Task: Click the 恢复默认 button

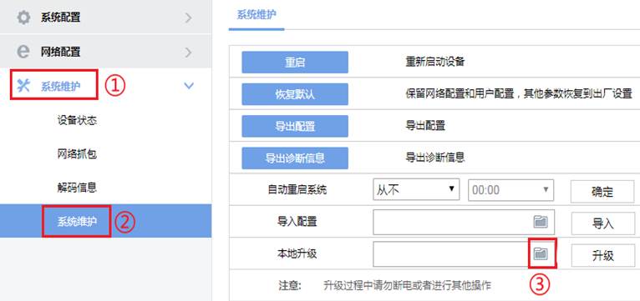Action: tap(295, 94)
